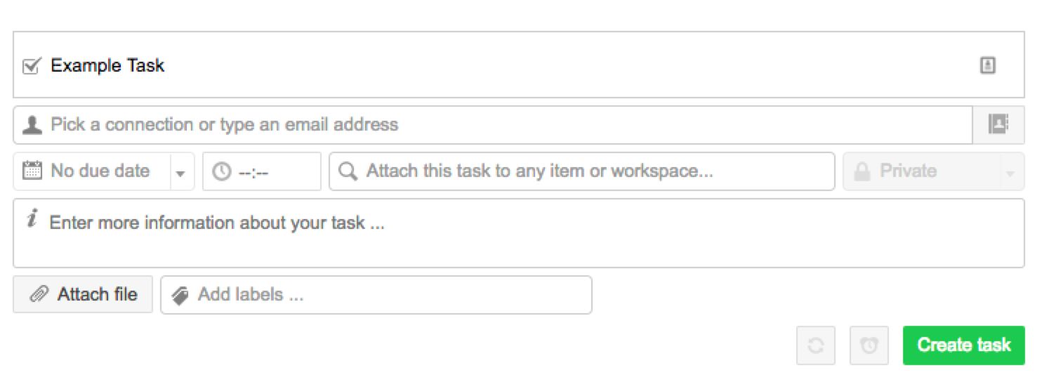Click the clock icon in the time field

click(x=221, y=172)
